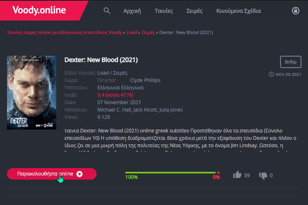Click the subtitles value Ελληνικοί Ελληνικοί
Viewport: 308px width, 205px height.
(120, 88)
